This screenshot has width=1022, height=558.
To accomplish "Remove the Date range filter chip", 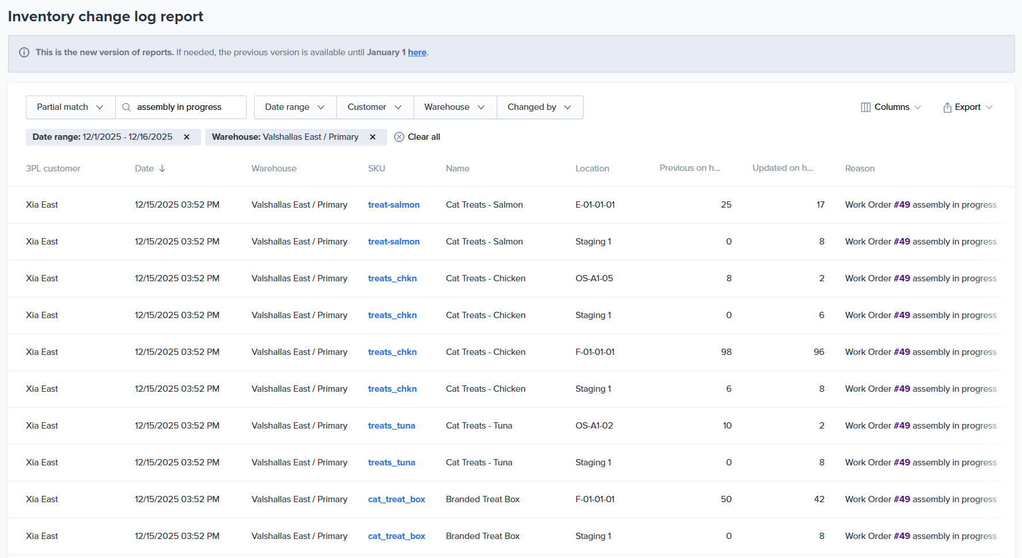I will pyautogui.click(x=187, y=137).
